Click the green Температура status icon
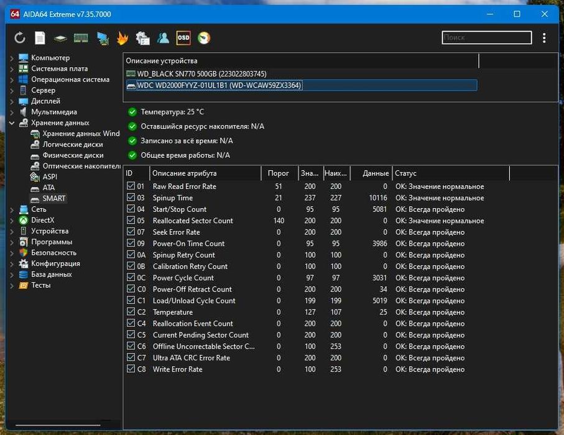 (132, 112)
